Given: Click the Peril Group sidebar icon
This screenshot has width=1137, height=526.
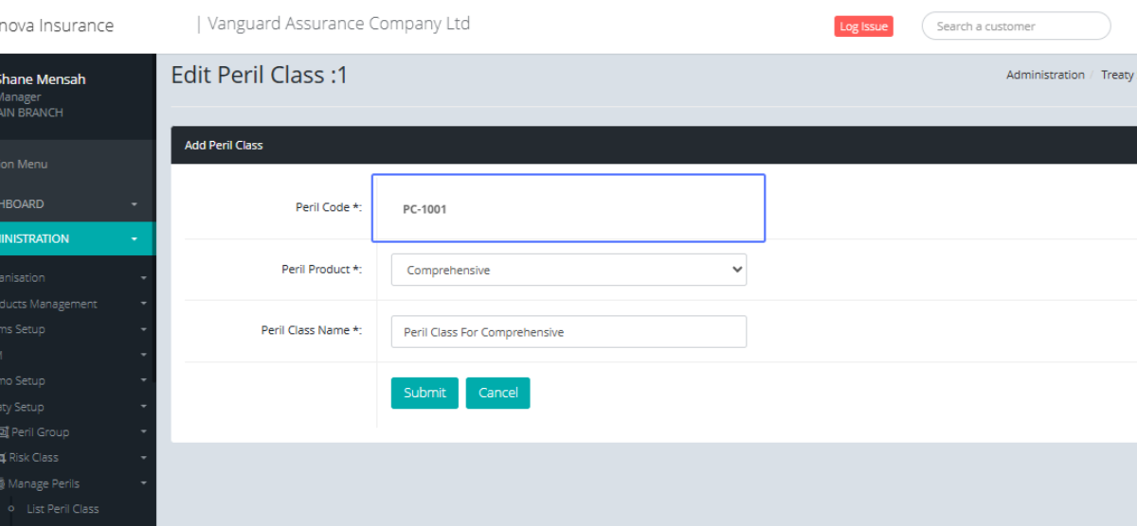Looking at the screenshot, I should tap(4, 432).
